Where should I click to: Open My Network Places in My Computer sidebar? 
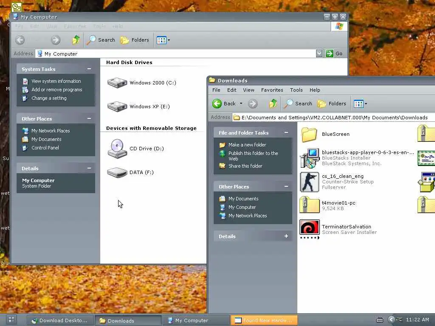point(46,131)
